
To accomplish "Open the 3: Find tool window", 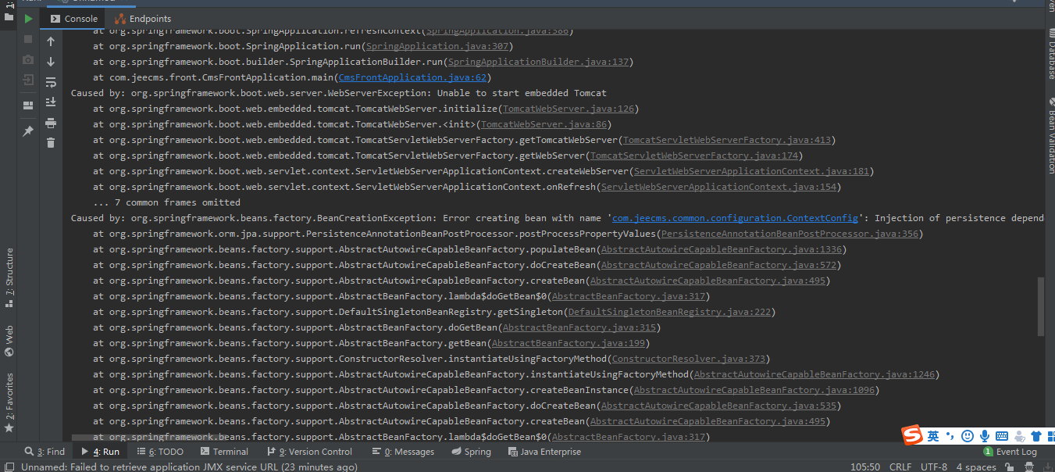I will (45, 452).
